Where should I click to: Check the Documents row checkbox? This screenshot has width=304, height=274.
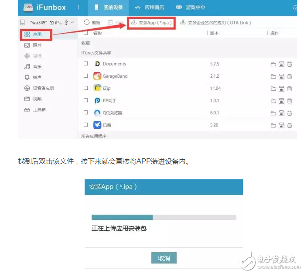click(x=85, y=64)
